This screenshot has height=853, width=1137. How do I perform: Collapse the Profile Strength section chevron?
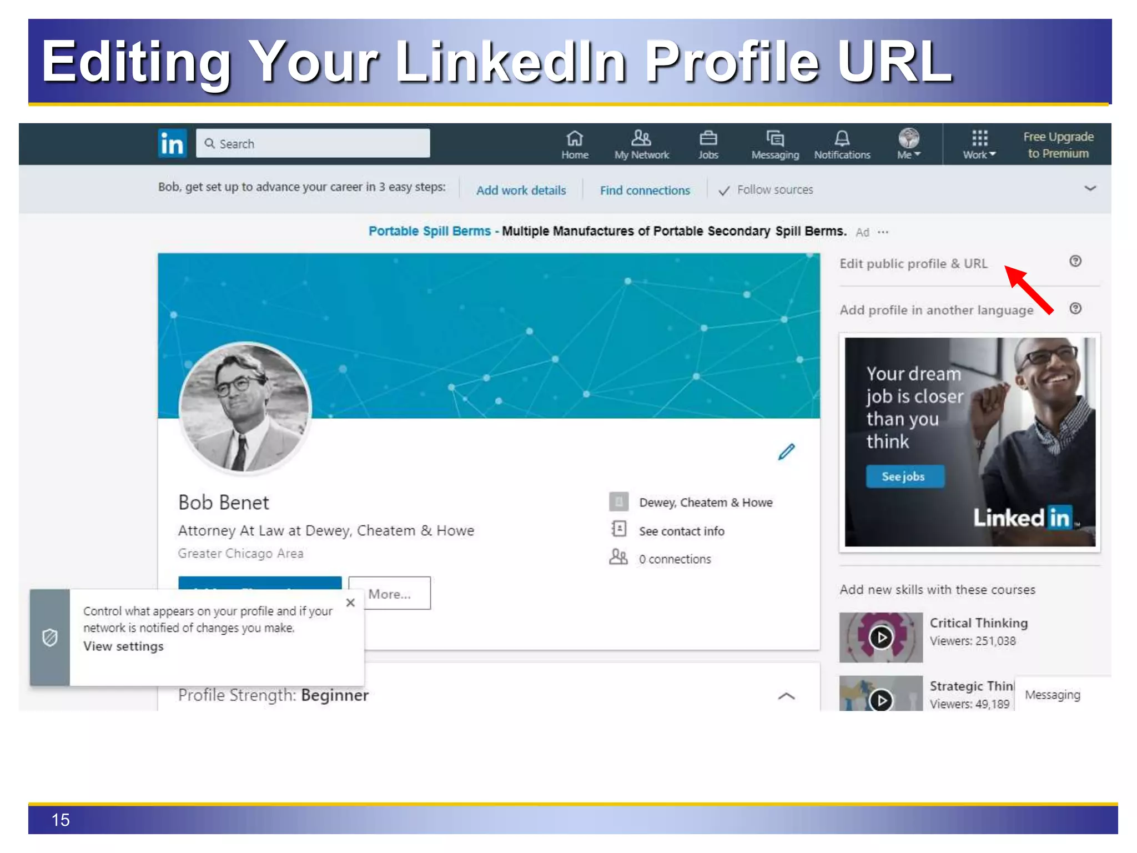pyautogui.click(x=786, y=696)
